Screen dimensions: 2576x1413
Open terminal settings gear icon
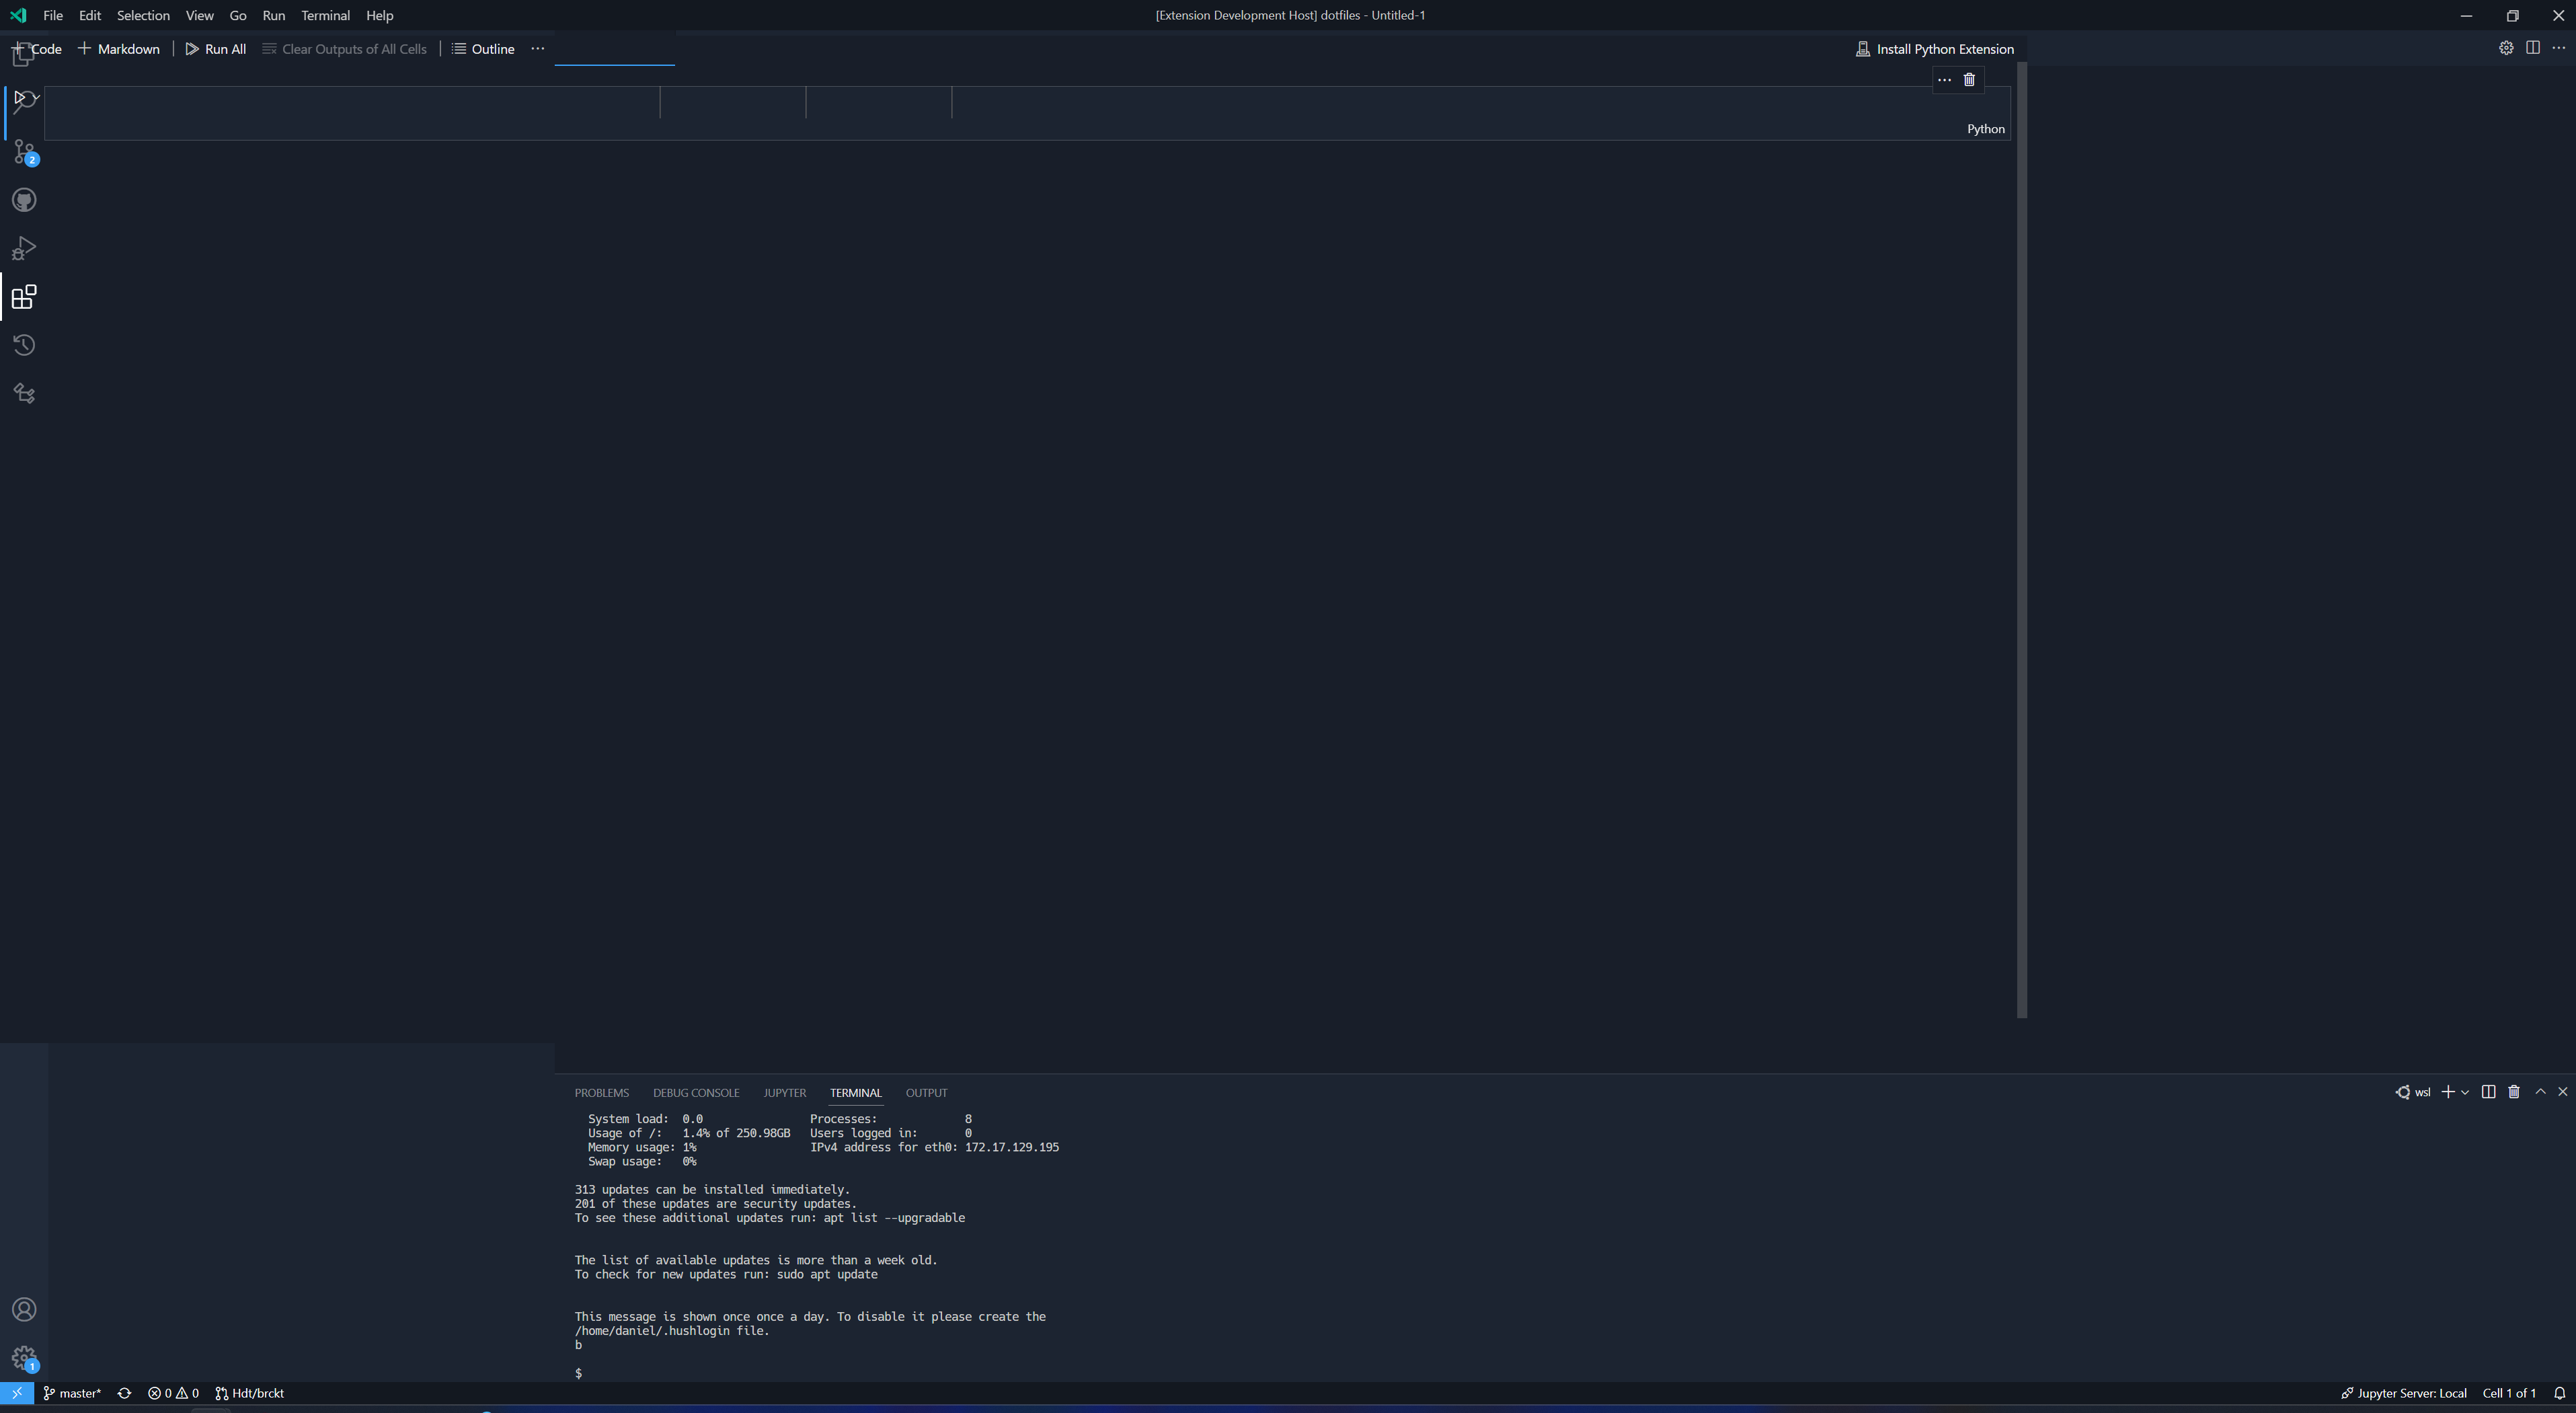(x=2507, y=48)
